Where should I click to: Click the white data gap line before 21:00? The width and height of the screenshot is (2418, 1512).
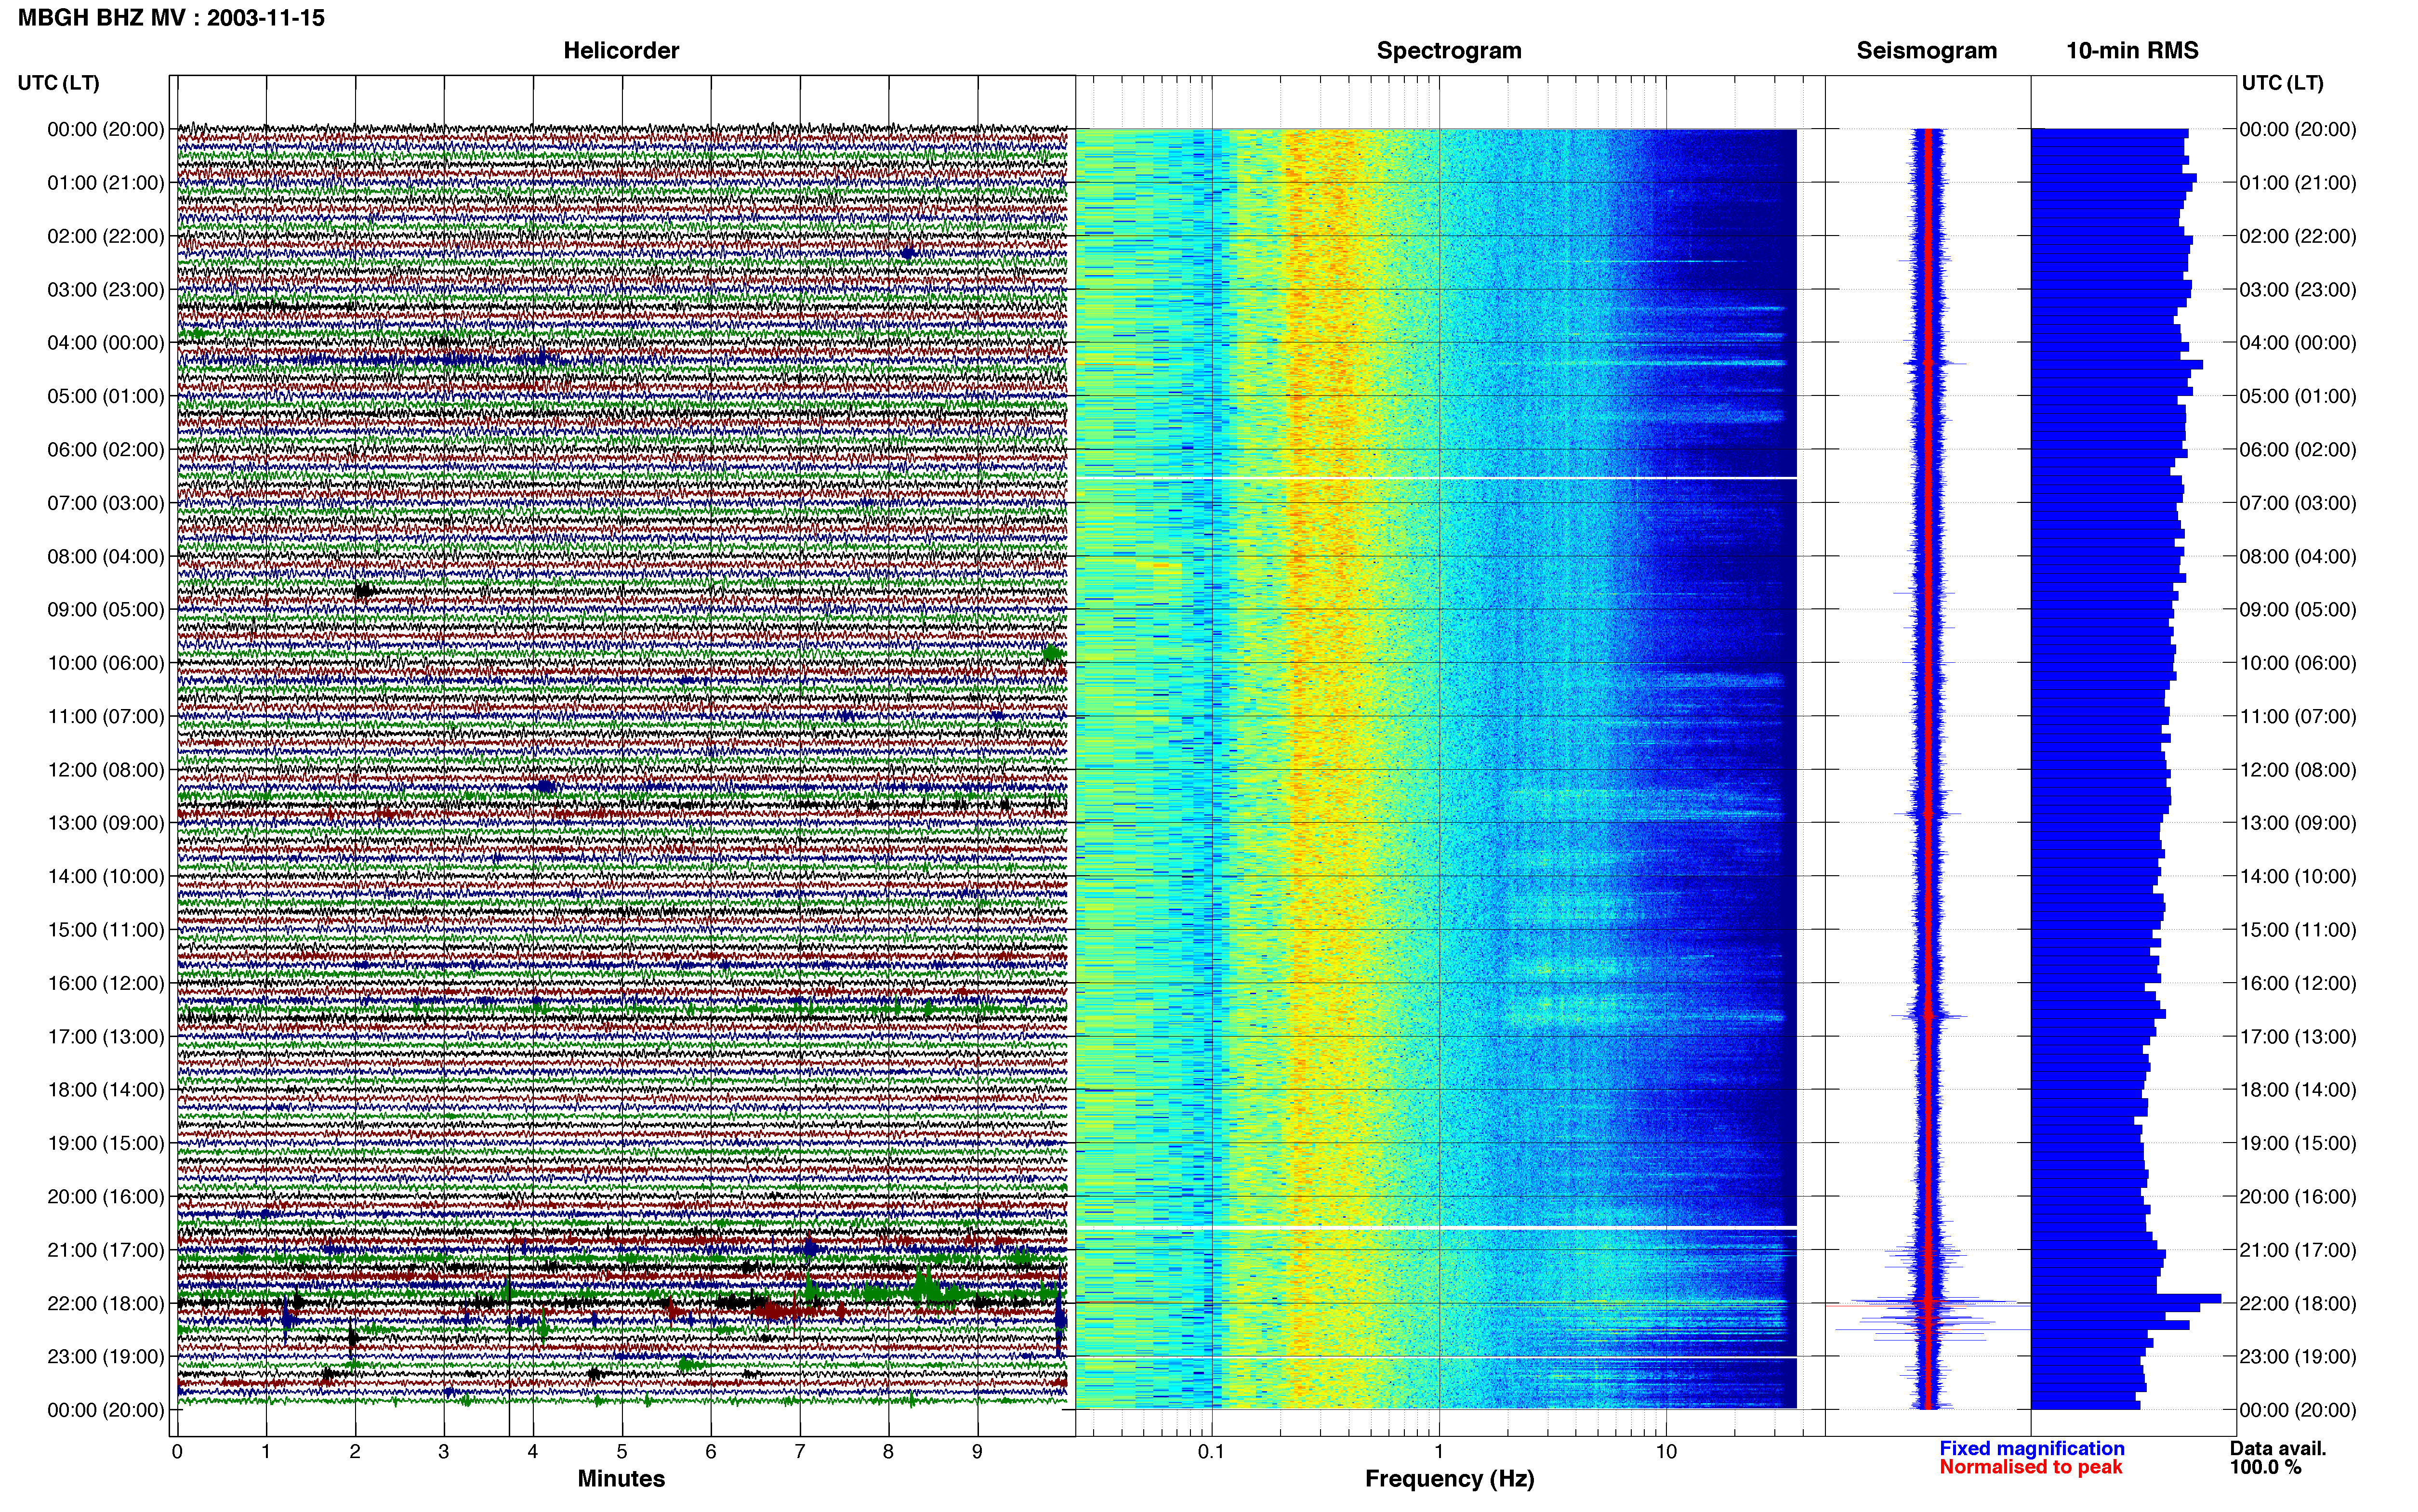tap(1436, 1227)
